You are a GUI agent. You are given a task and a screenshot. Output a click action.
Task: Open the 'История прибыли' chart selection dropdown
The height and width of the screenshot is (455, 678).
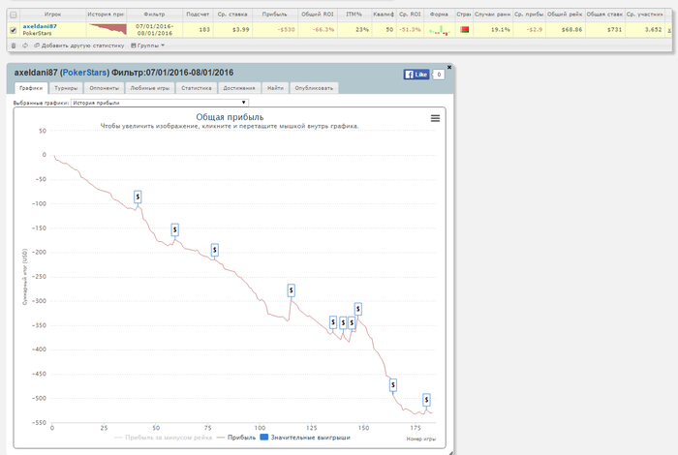(160, 103)
